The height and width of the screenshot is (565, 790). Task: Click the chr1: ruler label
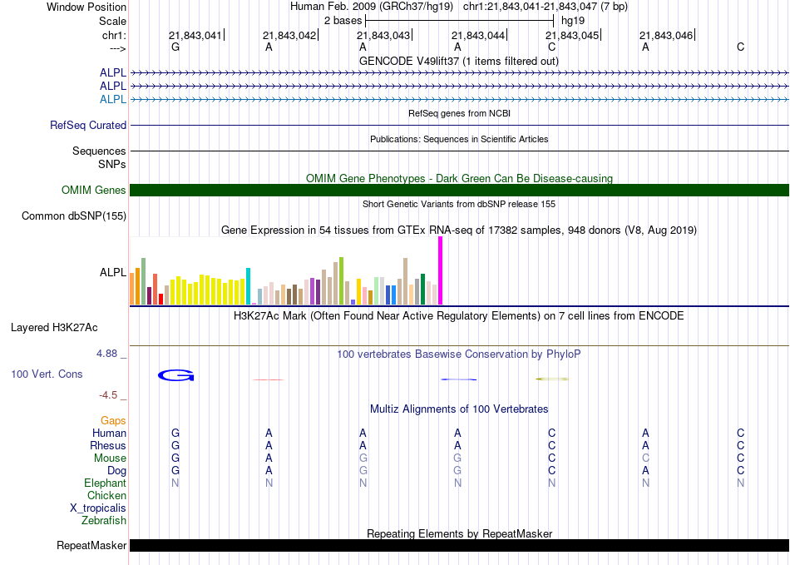pyautogui.click(x=114, y=35)
